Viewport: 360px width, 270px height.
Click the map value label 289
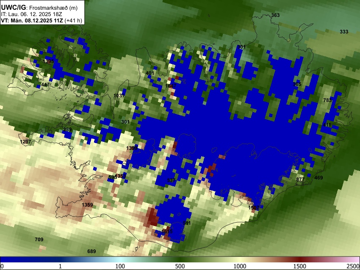pyautogui.click(x=67, y=129)
